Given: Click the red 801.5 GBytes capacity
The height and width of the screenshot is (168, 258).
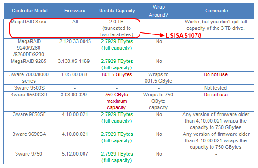Looking at the screenshot, I should pyautogui.click(x=117, y=74).
